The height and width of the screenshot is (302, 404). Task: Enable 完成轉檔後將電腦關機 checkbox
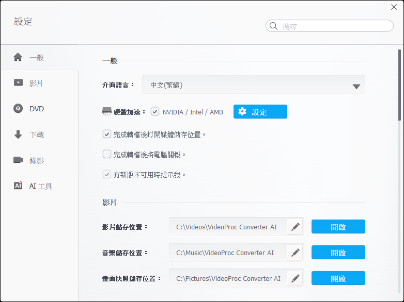click(x=107, y=154)
